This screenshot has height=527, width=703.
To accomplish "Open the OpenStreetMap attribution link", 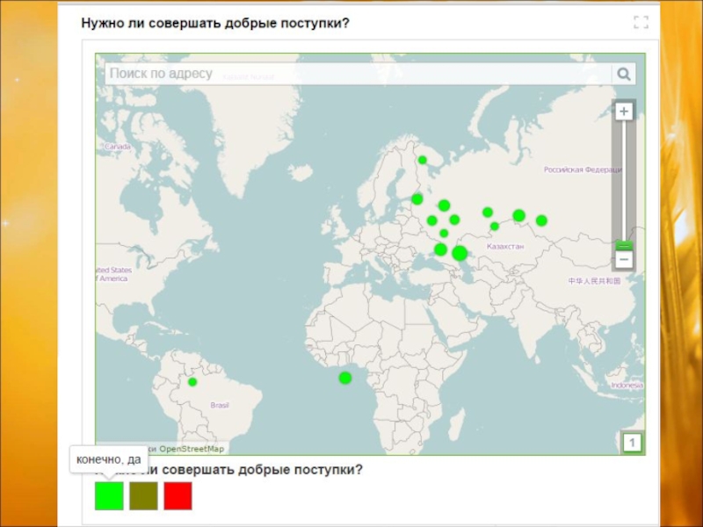I will [x=191, y=449].
